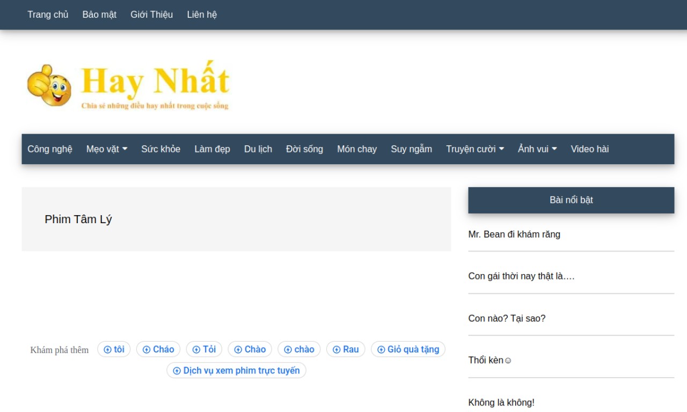Click plus icon on 'Dịch vụ xem phim' chip
The image size is (687, 412).
pyautogui.click(x=177, y=371)
